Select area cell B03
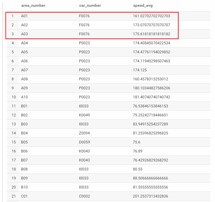Viewport: 215px width, 202px height. [24, 124]
